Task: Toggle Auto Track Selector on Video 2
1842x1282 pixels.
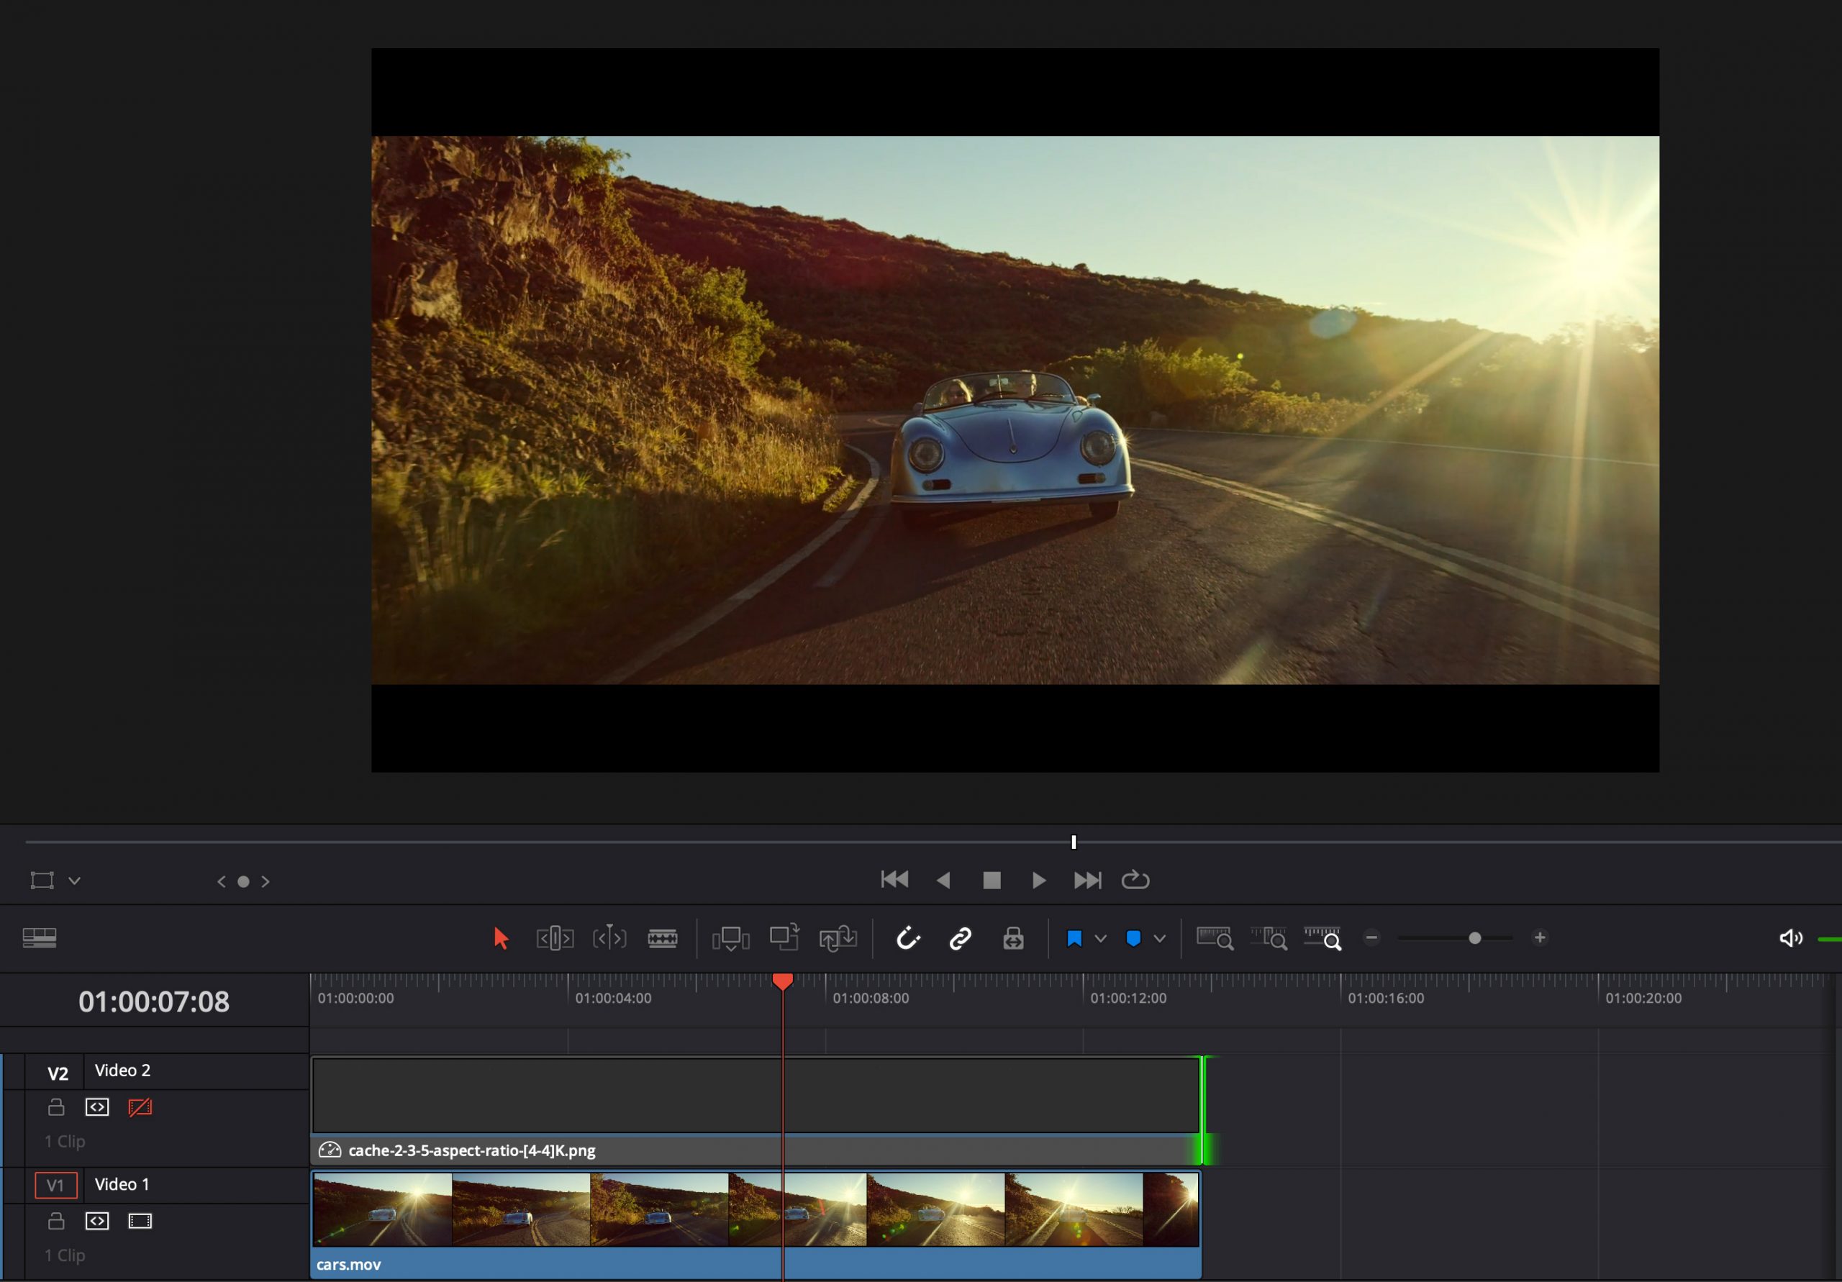Action: click(97, 1107)
